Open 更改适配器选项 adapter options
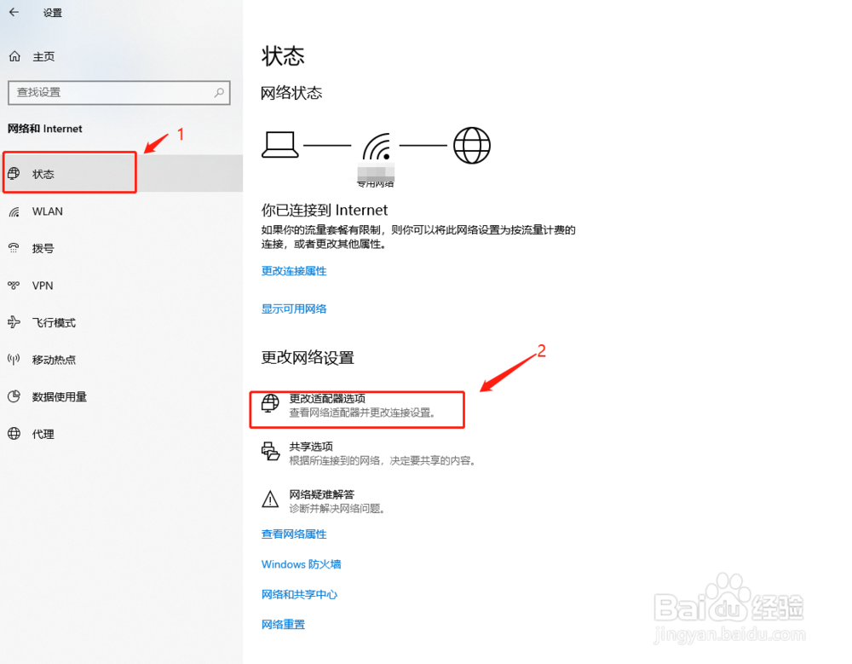The width and height of the screenshot is (852, 664). (x=357, y=406)
